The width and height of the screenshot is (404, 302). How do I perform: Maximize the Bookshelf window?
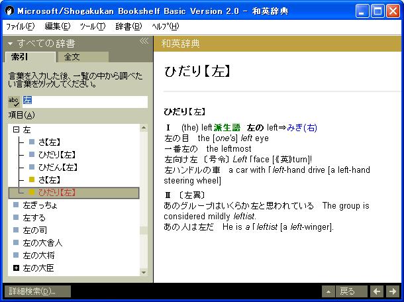(x=378, y=11)
